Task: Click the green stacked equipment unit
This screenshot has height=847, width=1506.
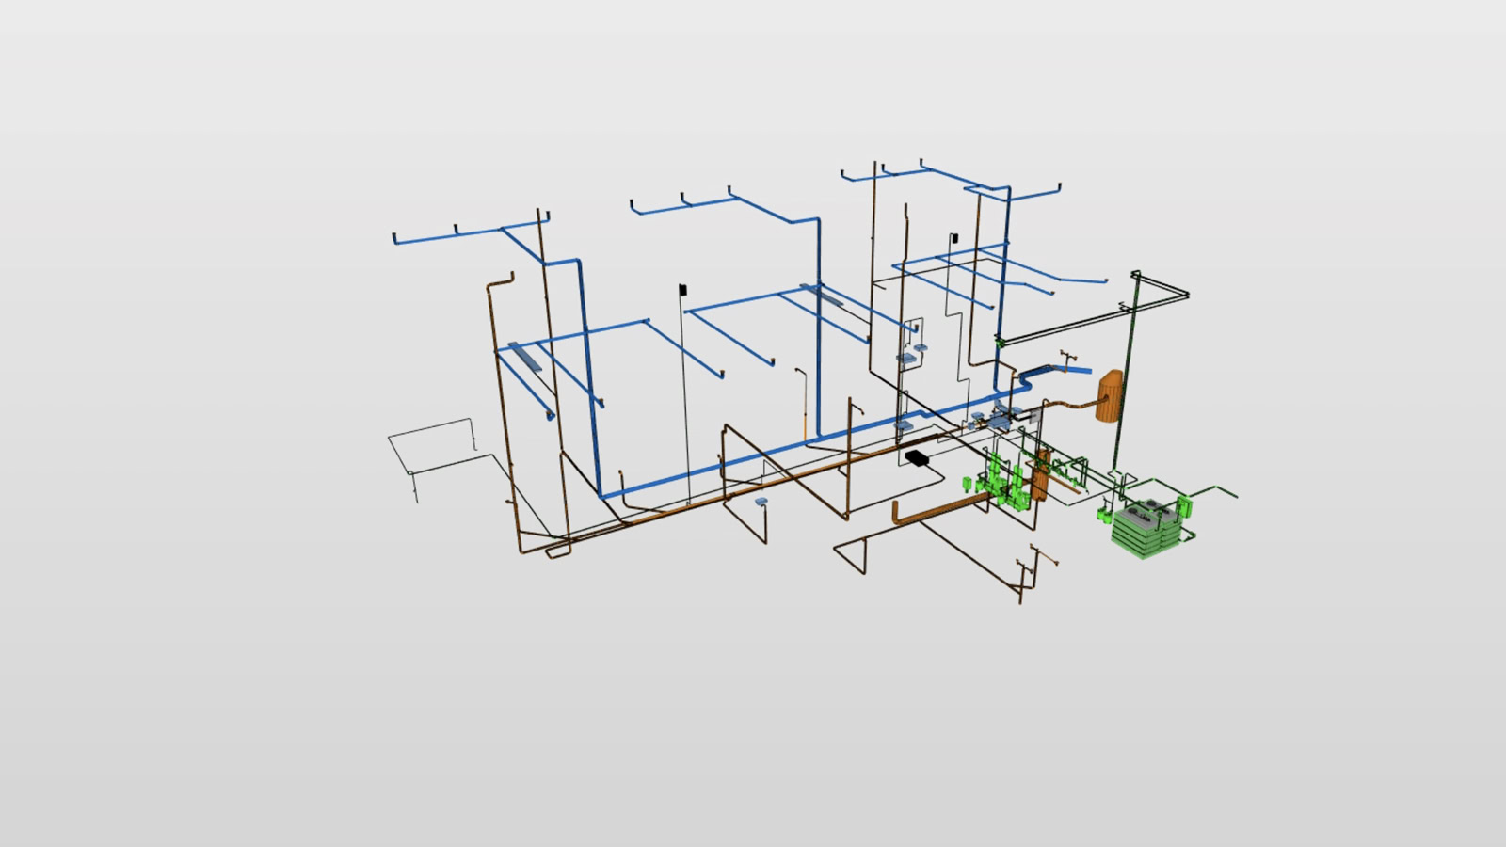Action: (1144, 530)
